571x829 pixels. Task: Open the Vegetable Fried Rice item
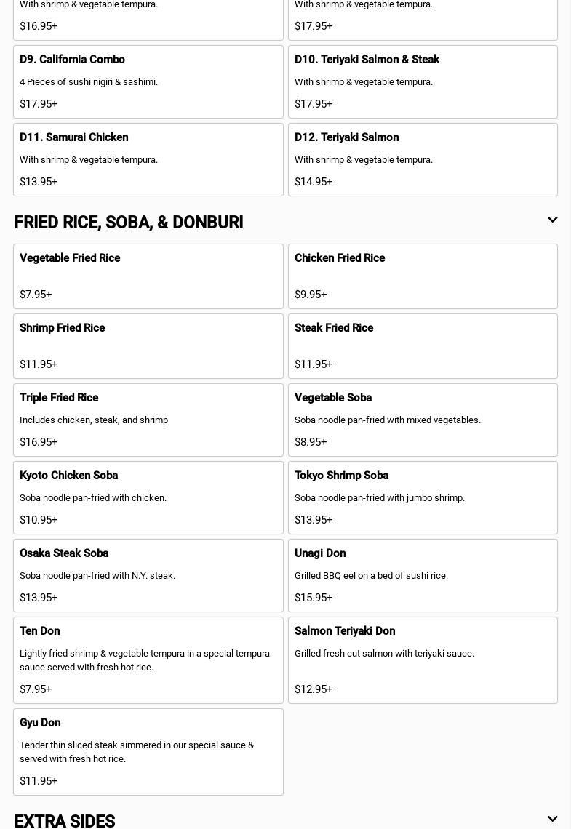click(x=148, y=276)
